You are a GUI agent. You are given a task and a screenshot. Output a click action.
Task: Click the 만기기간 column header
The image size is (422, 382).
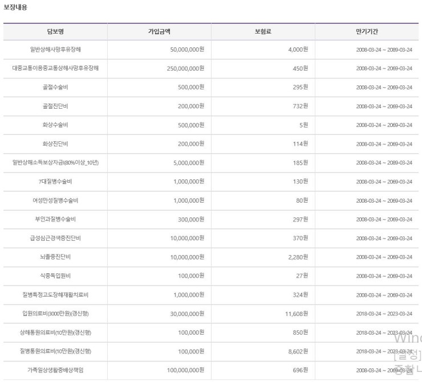pyautogui.click(x=367, y=32)
